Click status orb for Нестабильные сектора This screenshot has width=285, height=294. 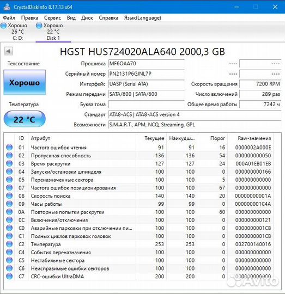(9, 260)
